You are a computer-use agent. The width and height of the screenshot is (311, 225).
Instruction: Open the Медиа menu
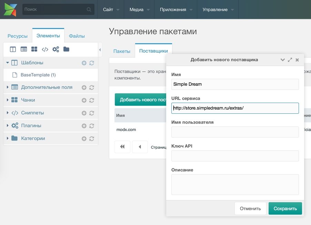pos(139,10)
